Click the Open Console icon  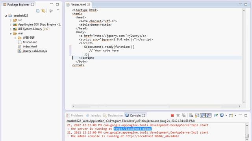click(x=231, y=116)
